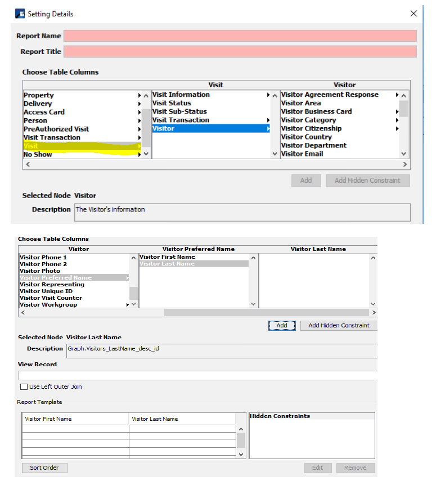Select Person in the first column
432x481 pixels.
[35, 120]
